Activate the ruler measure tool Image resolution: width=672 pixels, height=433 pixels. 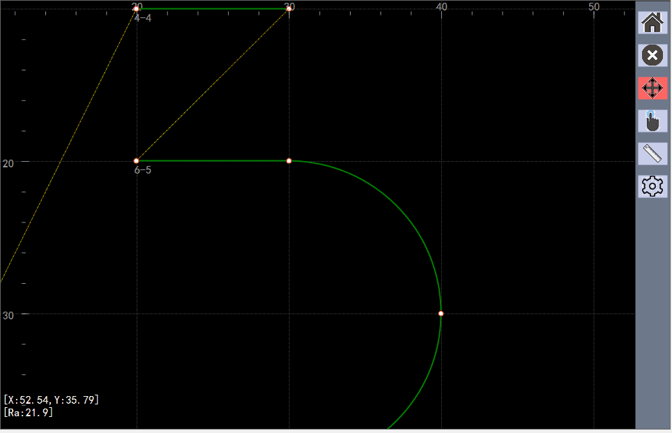point(652,153)
